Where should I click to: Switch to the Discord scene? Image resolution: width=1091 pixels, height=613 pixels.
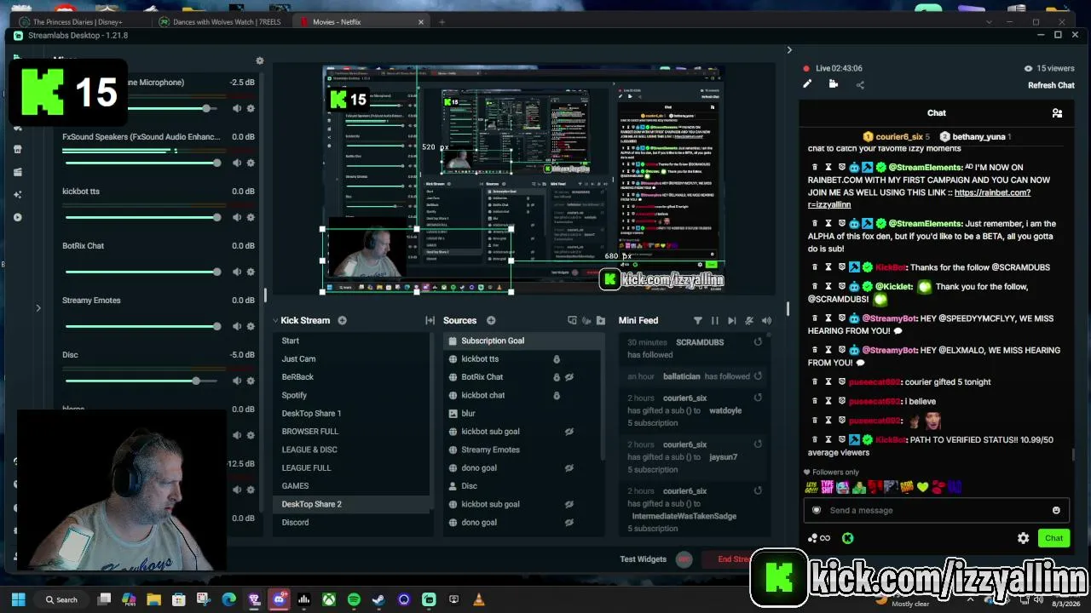pos(351,522)
